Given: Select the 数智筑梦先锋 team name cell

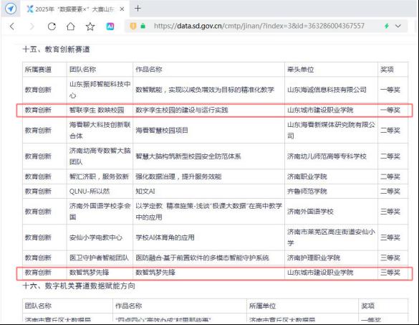Looking at the screenshot, I should [100, 273].
